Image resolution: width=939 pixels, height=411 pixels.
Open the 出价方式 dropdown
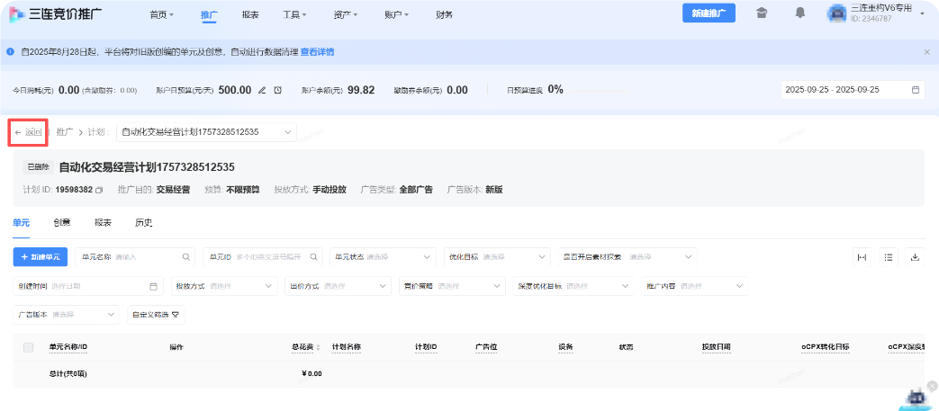[338, 286]
